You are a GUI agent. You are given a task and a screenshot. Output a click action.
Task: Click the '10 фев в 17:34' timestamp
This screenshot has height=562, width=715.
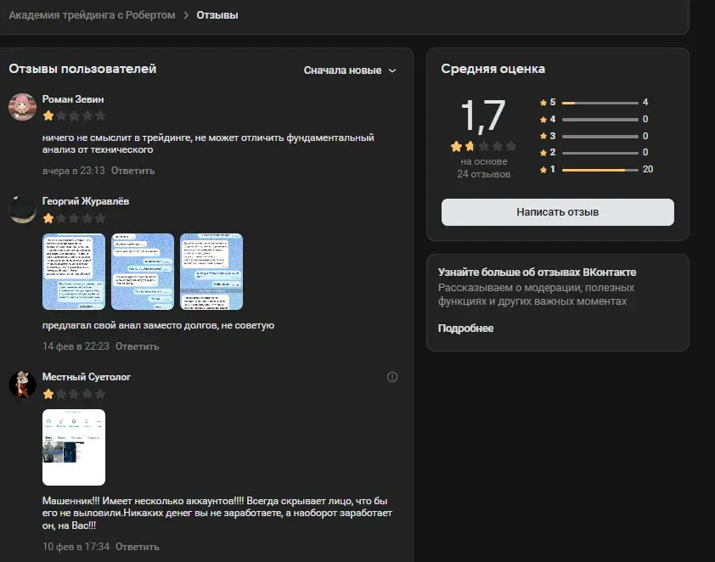[76, 547]
